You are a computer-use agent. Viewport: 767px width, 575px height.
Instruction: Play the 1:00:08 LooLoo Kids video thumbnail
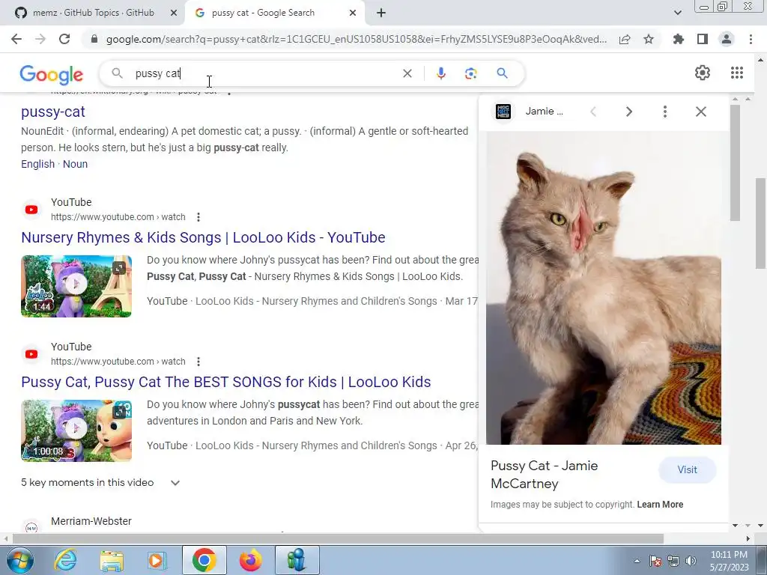pos(76,431)
